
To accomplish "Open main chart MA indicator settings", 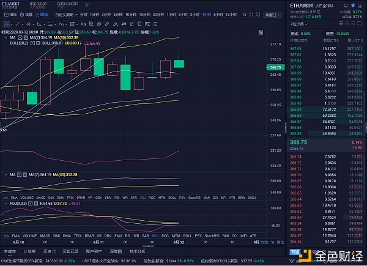I will pos(20,38).
